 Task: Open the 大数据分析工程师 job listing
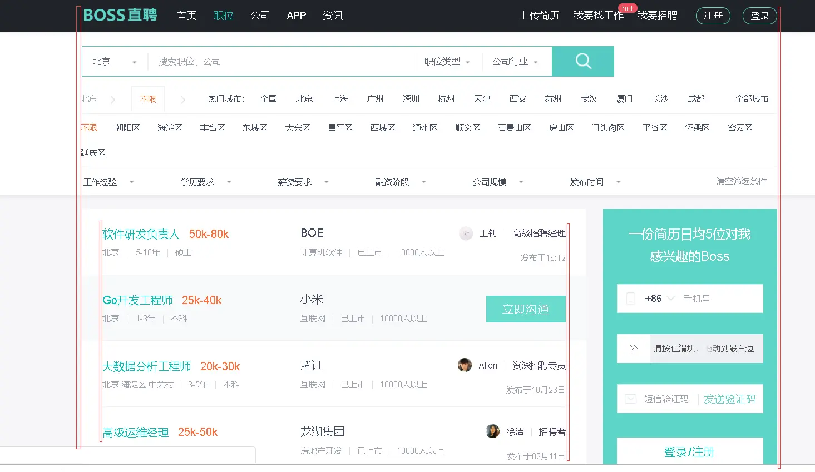(x=146, y=366)
